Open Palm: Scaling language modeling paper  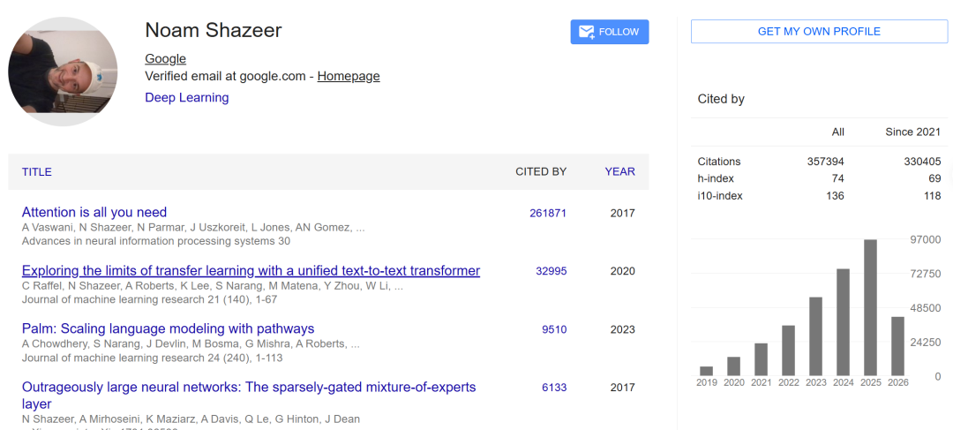[x=168, y=329]
